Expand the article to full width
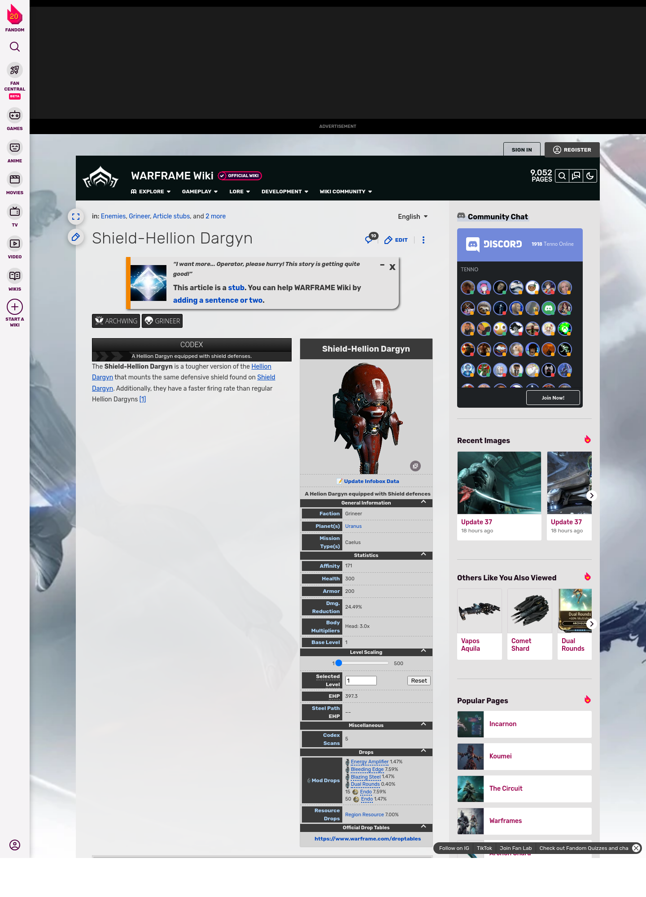Screen dimensions: 646x897 point(76,217)
